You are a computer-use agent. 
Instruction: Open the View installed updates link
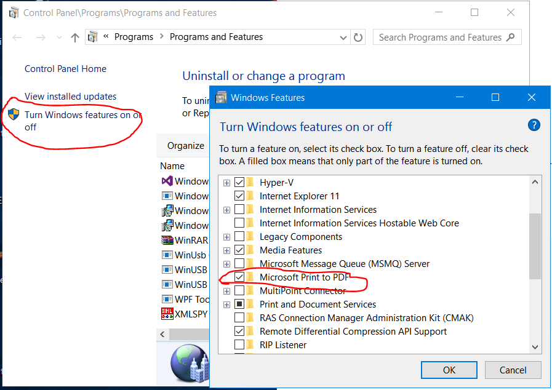(x=70, y=97)
